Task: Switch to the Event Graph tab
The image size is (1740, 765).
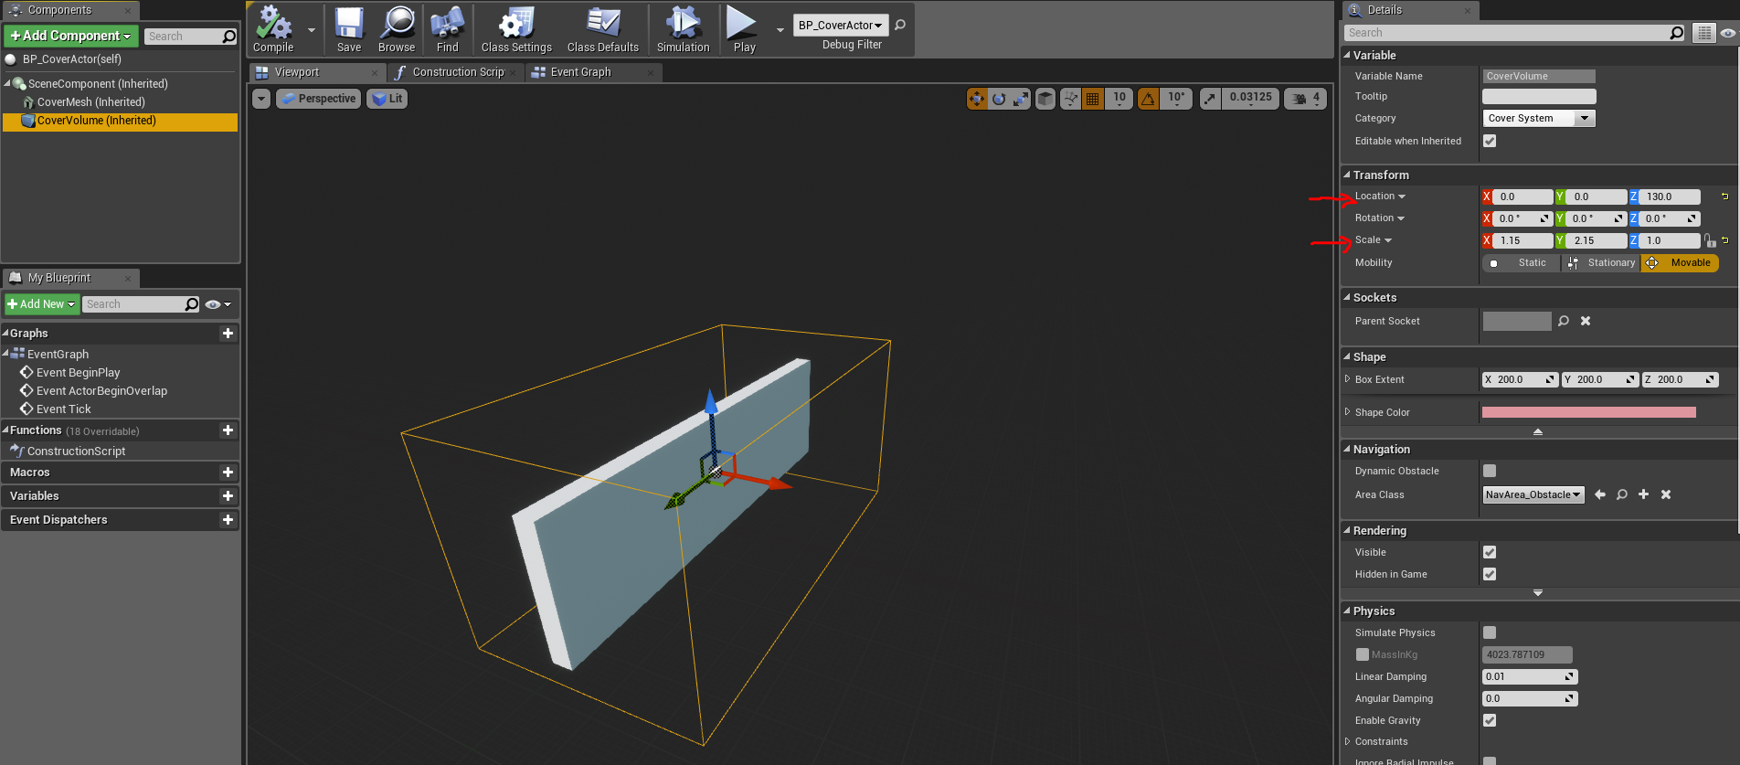Action: coord(580,72)
